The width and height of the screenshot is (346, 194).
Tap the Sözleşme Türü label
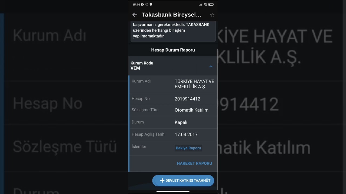click(145, 110)
